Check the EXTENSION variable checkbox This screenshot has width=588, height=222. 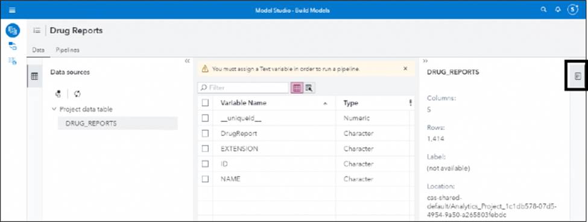[x=205, y=149]
